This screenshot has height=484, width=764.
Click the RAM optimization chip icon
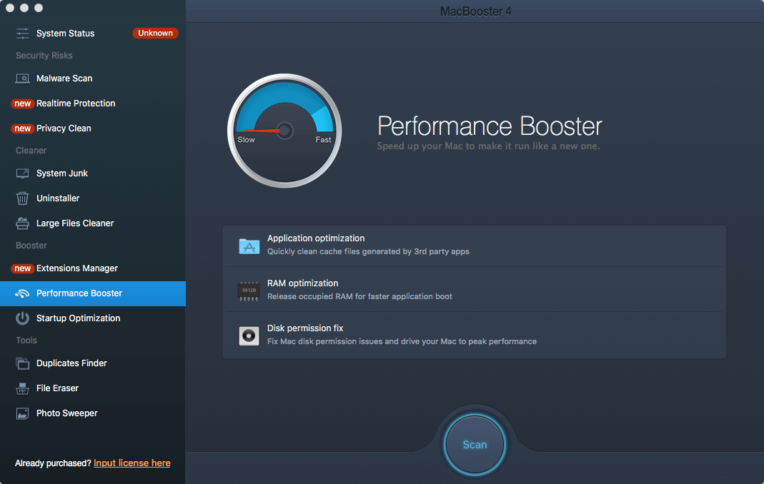pos(249,291)
